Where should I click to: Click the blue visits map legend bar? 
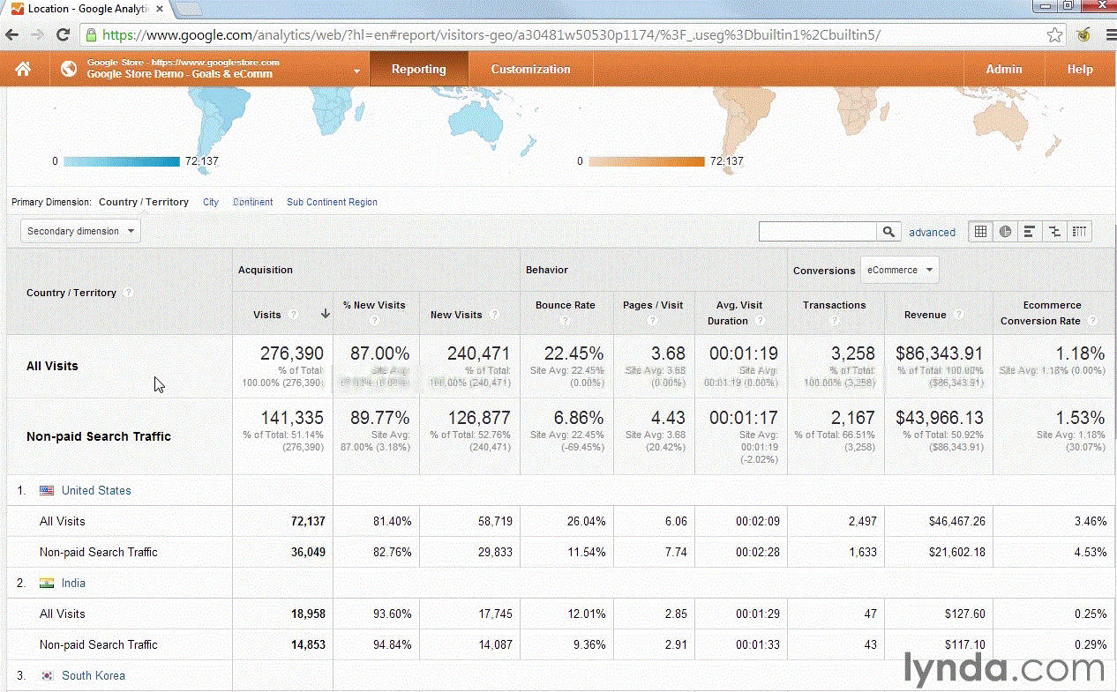click(x=122, y=161)
